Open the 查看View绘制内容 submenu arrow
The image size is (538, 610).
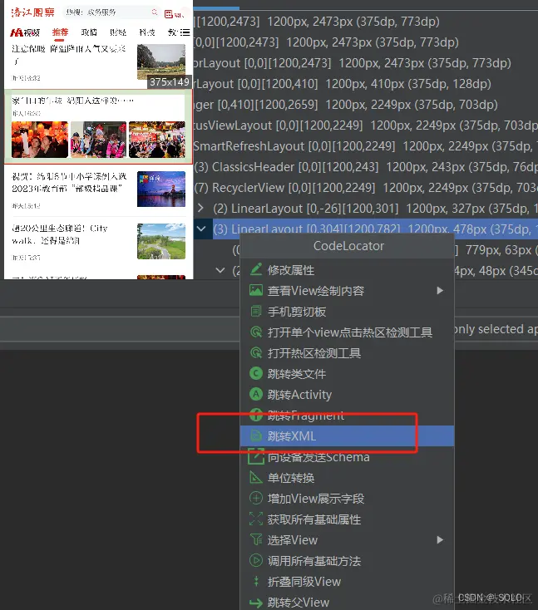440,291
